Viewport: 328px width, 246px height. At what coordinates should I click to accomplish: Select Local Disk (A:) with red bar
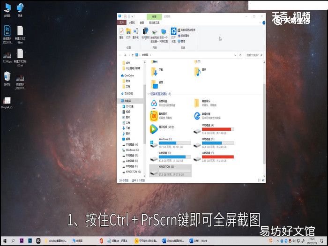[x=214, y=129]
